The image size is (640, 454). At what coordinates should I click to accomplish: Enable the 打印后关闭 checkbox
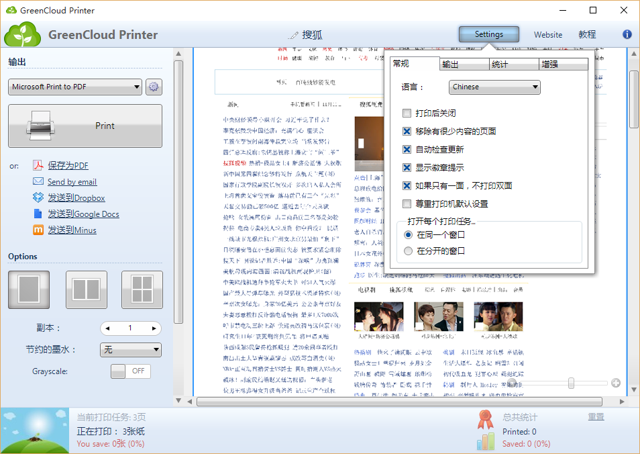point(407,113)
